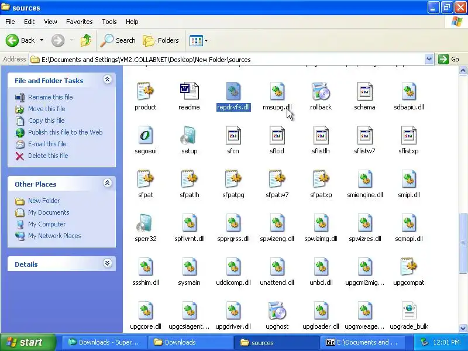Click the vertical scrollbar thumb
This screenshot has height=351, width=468.
463,243
